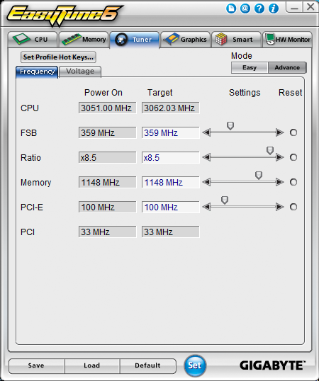Select the Frequency sub-tab
Image resolution: width=319 pixels, height=381 pixels.
click(37, 72)
